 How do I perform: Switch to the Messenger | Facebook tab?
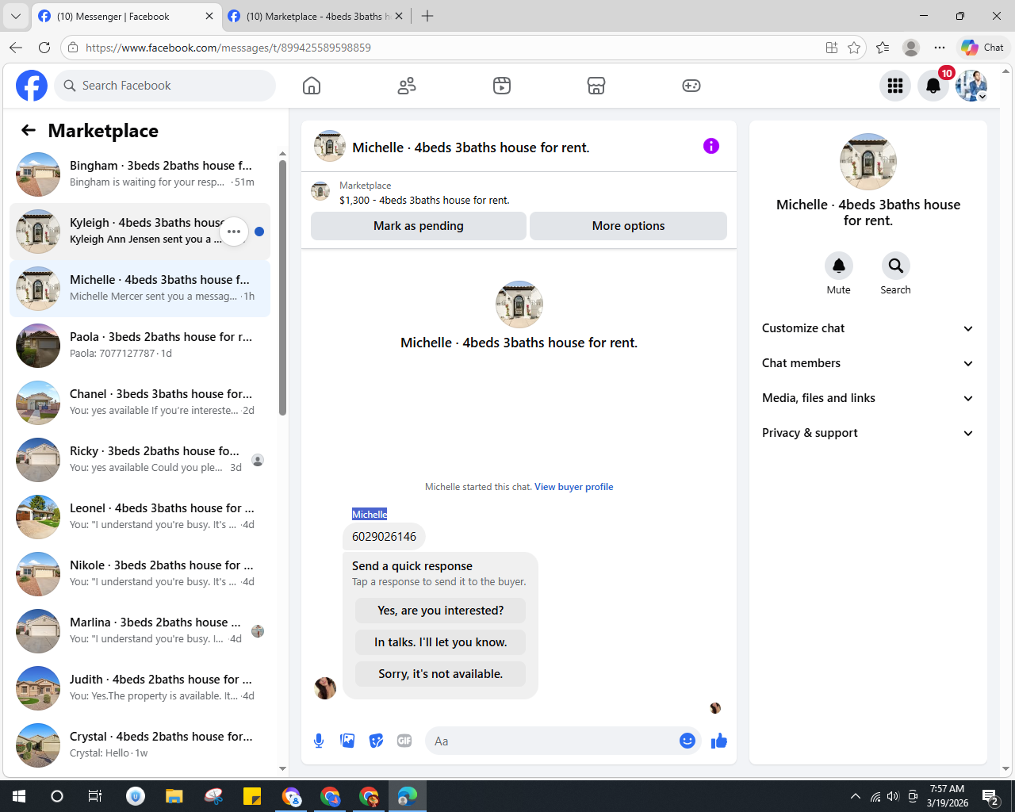pyautogui.click(x=127, y=16)
